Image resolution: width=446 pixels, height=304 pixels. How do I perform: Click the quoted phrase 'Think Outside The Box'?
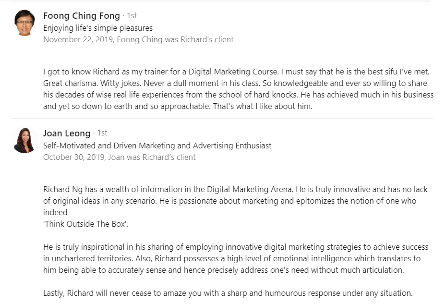[x=85, y=224]
